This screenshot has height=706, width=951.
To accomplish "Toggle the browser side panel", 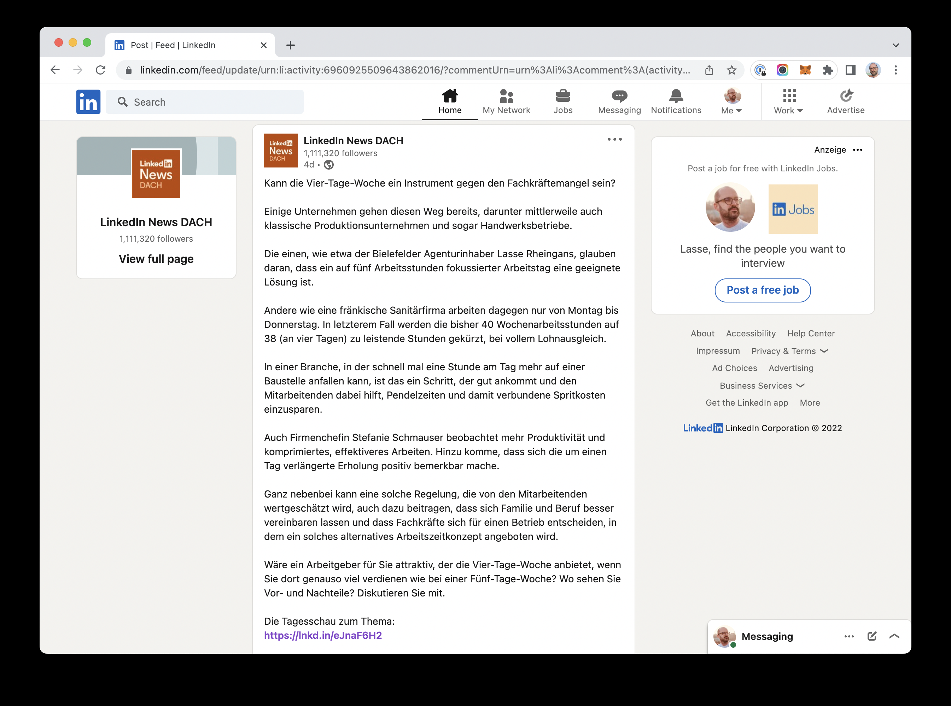I will (x=851, y=70).
